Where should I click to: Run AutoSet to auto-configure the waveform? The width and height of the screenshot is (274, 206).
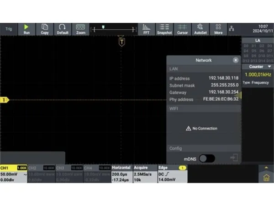click(200, 29)
